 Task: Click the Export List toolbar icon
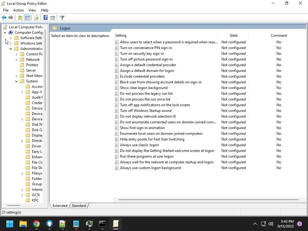click(36, 18)
